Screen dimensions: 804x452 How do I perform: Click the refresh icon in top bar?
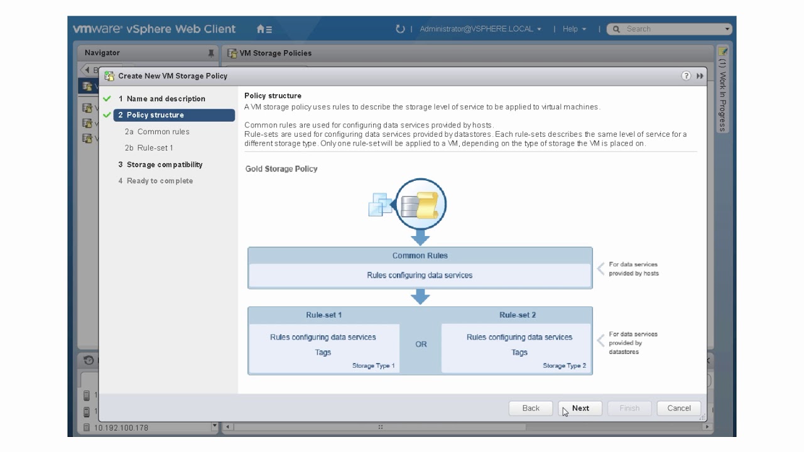(400, 29)
